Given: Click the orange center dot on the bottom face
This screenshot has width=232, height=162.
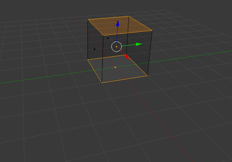Looking at the screenshot, I should (115, 67).
